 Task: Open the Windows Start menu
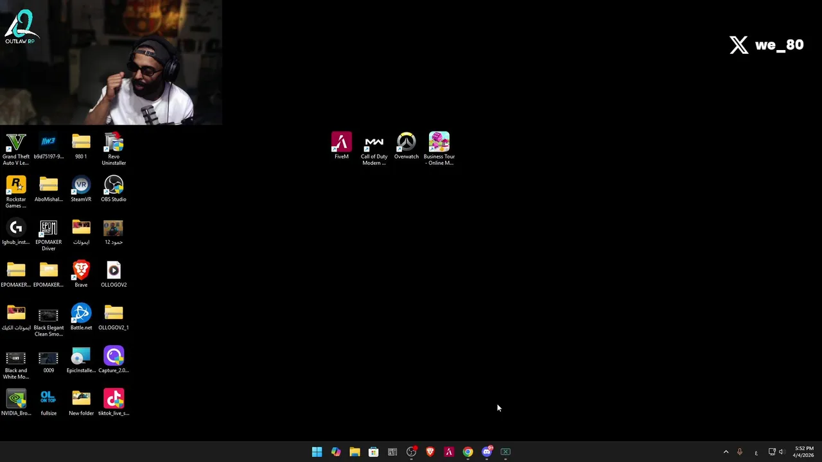coord(317,452)
